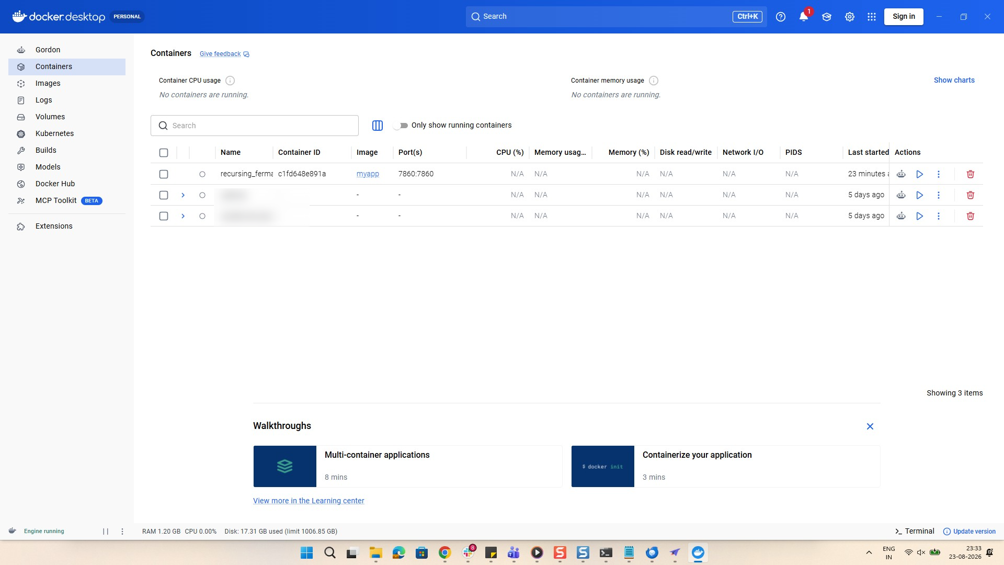The height and width of the screenshot is (565, 1004).
Task: Open Settings gear icon in header
Action: [x=850, y=17]
